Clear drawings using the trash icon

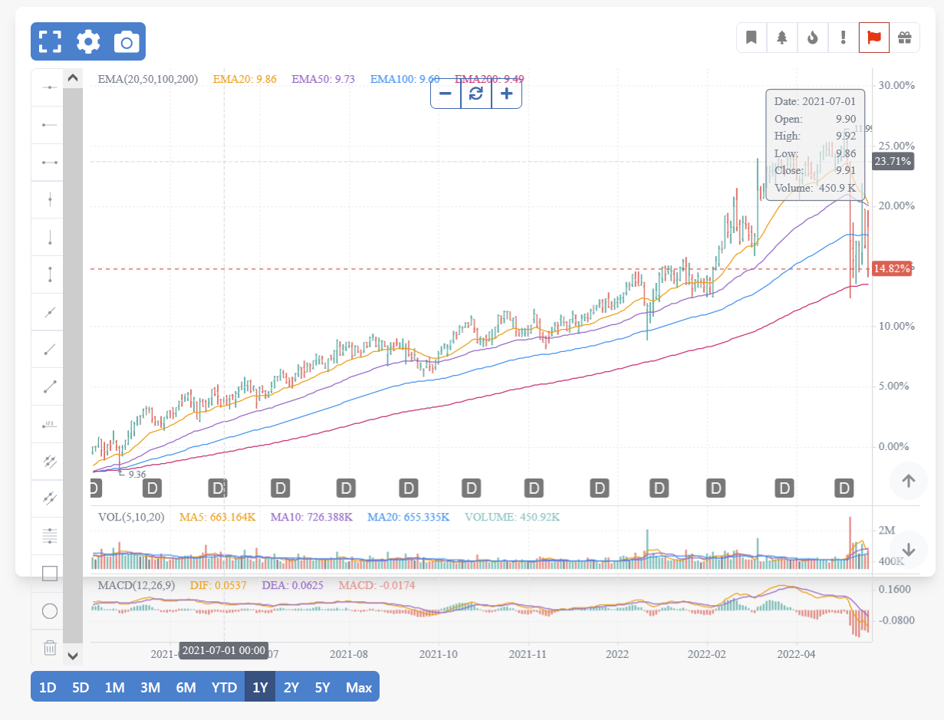tap(48, 648)
